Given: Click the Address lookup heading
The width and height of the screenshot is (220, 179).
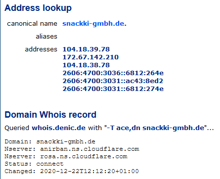Looking at the screenshot, I should 38,8.
